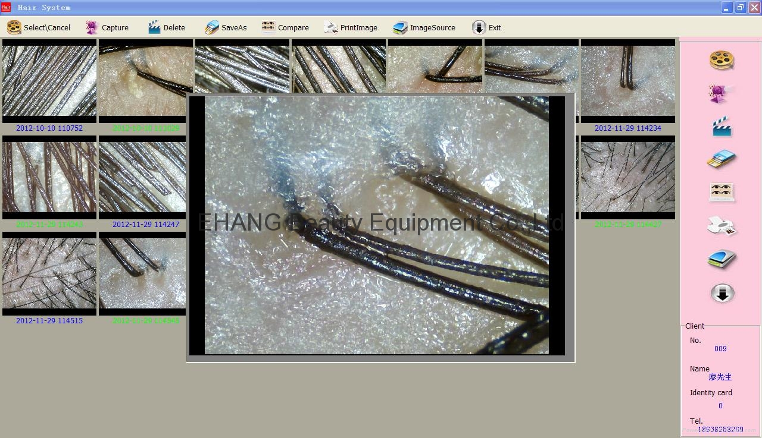Click the printer icon in pink sidebar
Viewport: 762px width, 438px height.
point(722,226)
